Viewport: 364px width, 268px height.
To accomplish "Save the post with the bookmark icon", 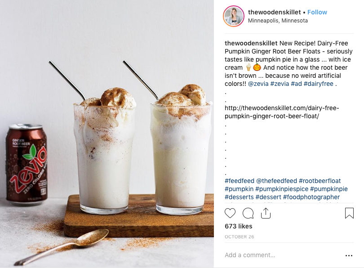I will tap(349, 213).
